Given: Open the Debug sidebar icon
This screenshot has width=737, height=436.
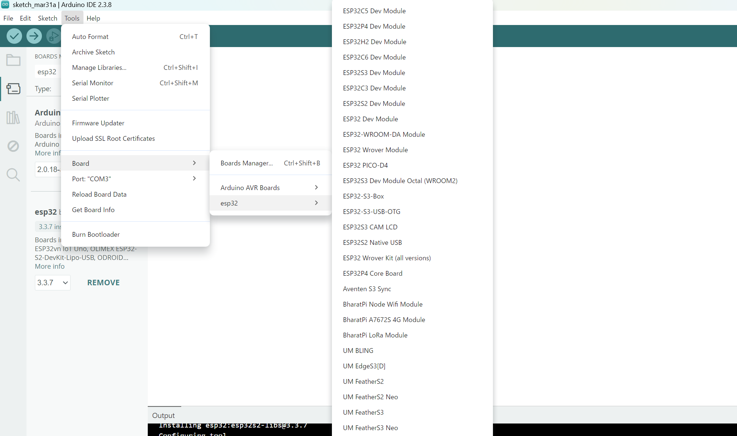Looking at the screenshot, I should [13, 146].
